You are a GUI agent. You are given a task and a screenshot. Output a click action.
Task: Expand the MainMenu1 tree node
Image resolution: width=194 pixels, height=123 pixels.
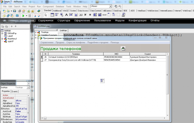click(x=2, y=39)
